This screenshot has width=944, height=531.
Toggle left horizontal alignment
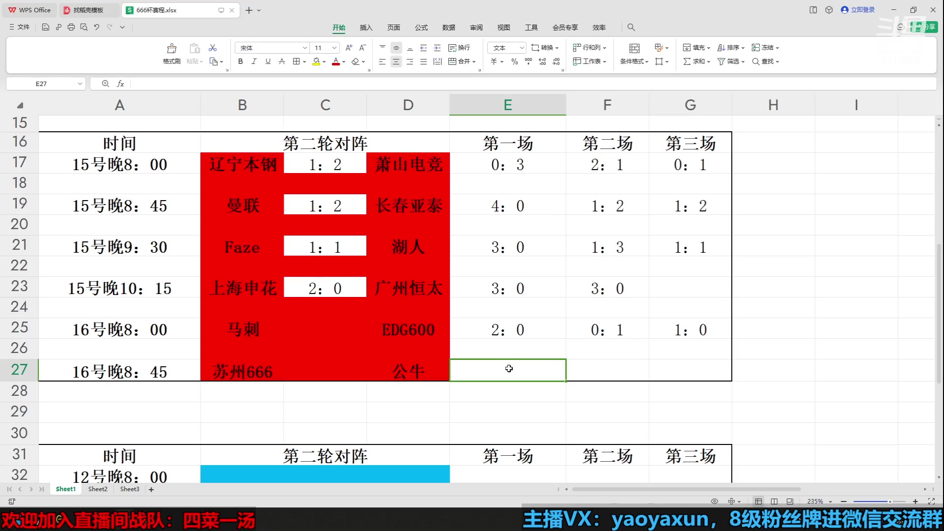(382, 61)
